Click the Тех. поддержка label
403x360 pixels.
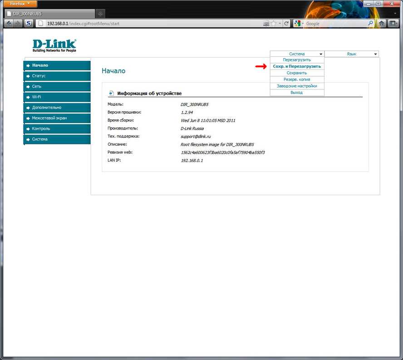123,136
